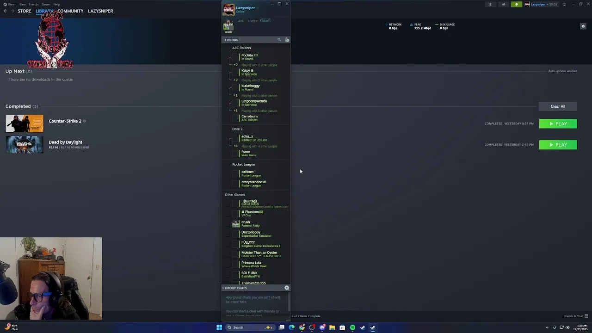Click the taskbar volume icon
The image size is (592, 333).
pyautogui.click(x=568, y=327)
